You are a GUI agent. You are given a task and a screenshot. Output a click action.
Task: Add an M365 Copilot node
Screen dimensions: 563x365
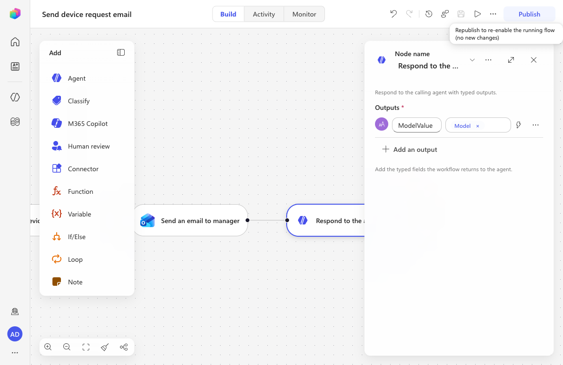coord(87,124)
